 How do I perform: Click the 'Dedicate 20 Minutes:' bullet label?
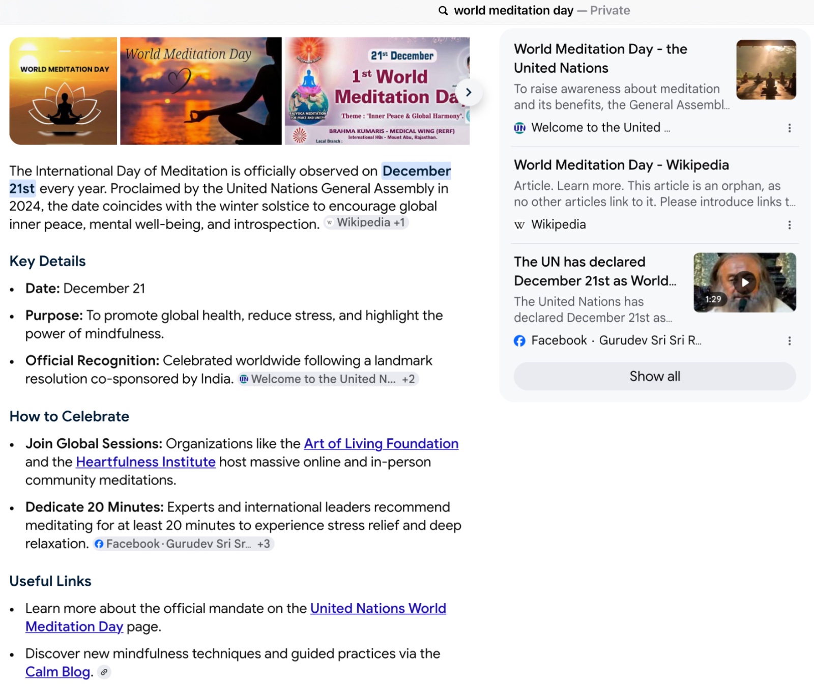pyautogui.click(x=95, y=507)
